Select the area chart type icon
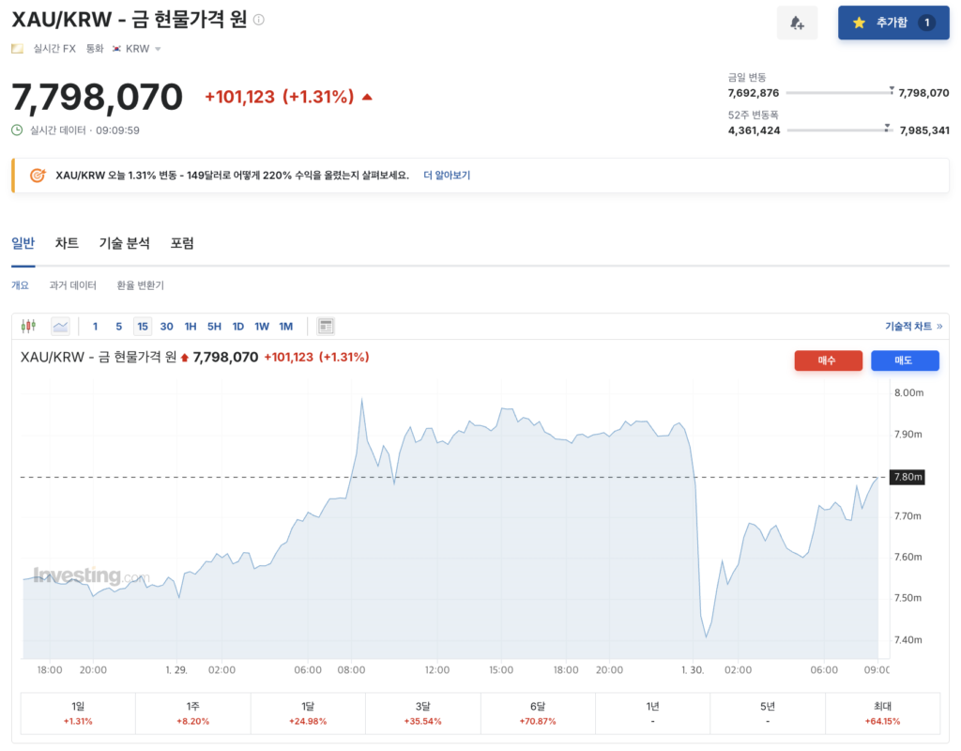Image resolution: width=961 pixels, height=751 pixels. coord(60,326)
